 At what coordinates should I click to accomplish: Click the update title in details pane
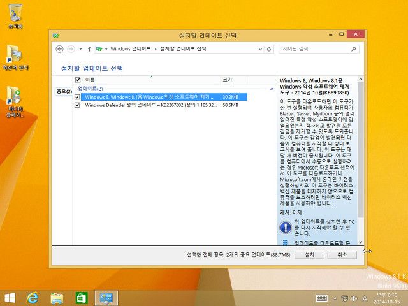coord(314,87)
